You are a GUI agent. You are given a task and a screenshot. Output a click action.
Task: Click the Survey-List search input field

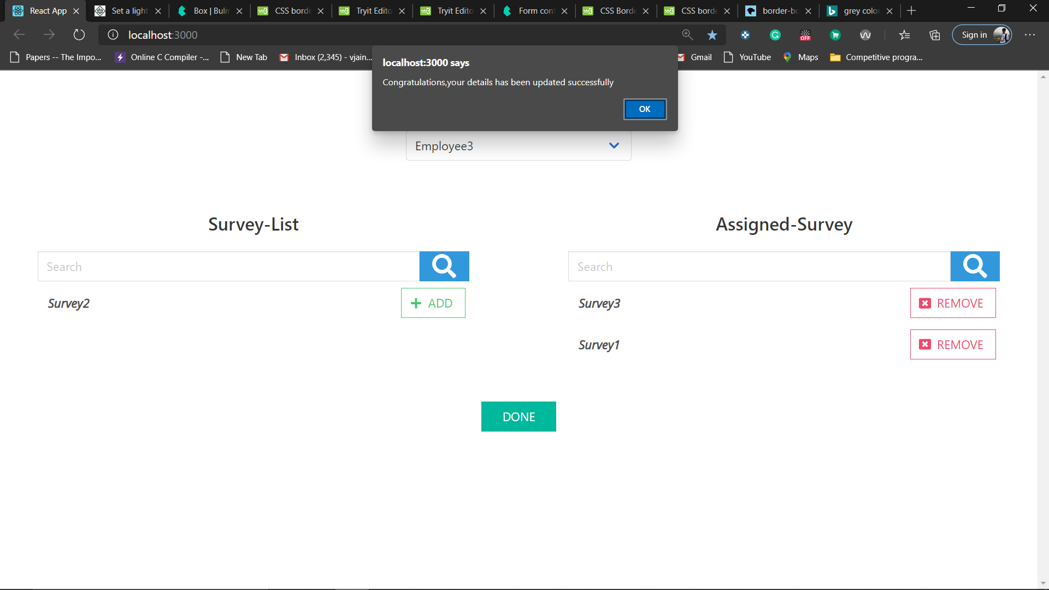point(228,267)
